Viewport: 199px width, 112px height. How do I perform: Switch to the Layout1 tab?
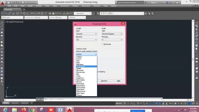(x=15, y=103)
